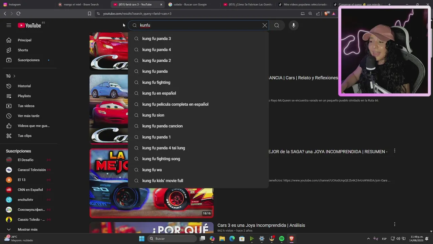Viewport: 433px width, 244px height.
Task: Select kung fu pelicula completa en español
Action: 198,104
